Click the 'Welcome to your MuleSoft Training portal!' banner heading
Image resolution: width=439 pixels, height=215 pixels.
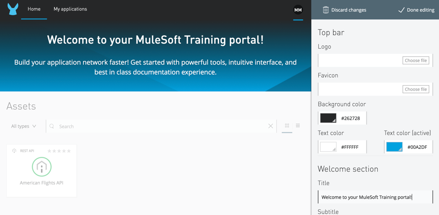click(156, 40)
